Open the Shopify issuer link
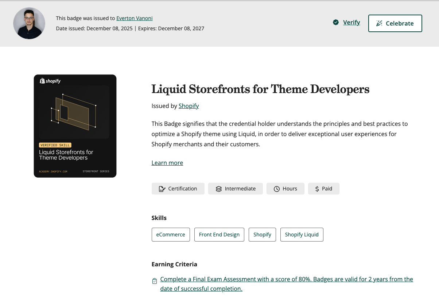 tap(189, 106)
